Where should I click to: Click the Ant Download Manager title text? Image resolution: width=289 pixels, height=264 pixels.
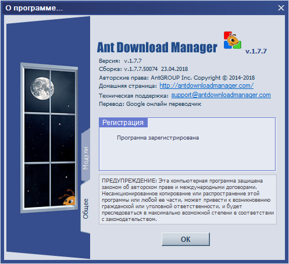(x=157, y=48)
